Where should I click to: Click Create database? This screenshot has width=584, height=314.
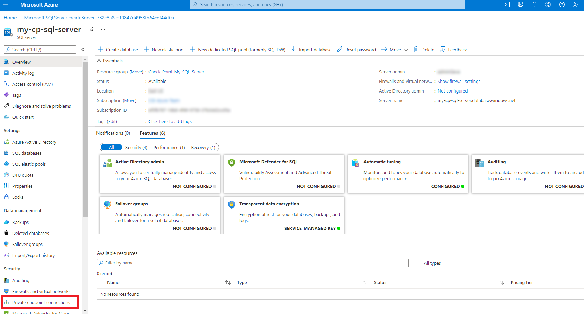[x=118, y=50]
